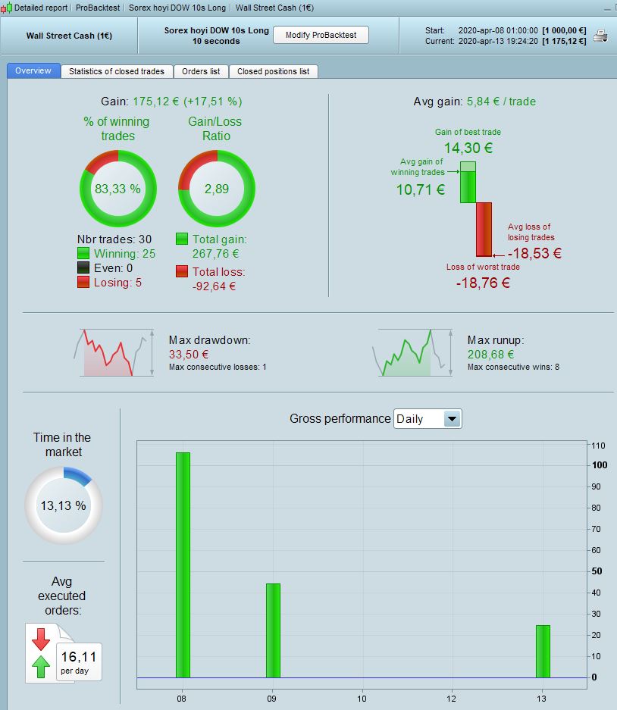This screenshot has height=710, width=617.
Task: Switch to Statistics of closed trades tab
Action: tap(117, 71)
